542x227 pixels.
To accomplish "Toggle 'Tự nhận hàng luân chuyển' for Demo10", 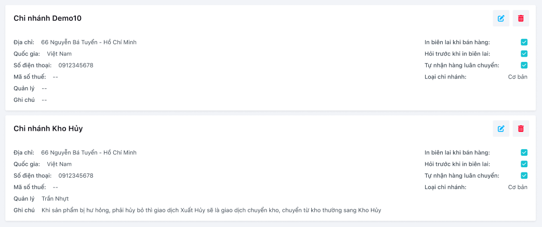I will pos(524,65).
